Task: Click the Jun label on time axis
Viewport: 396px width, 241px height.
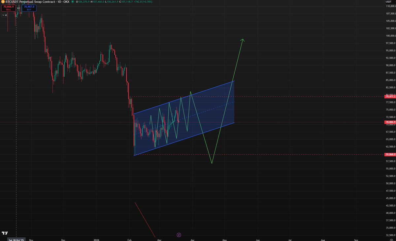Action: (x=257, y=240)
